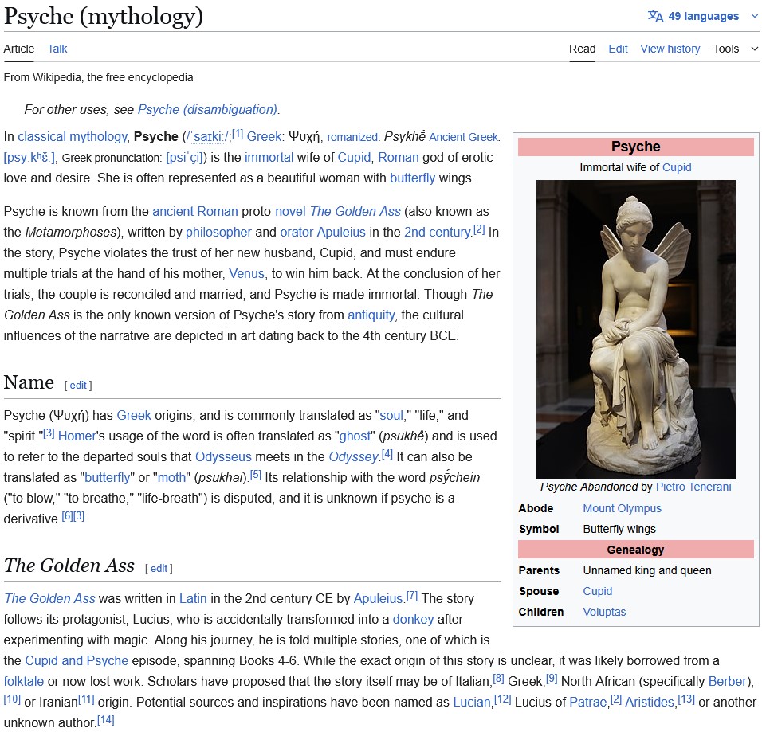The image size is (762, 732).
Task: Open the Edit tab
Action: 618,49
